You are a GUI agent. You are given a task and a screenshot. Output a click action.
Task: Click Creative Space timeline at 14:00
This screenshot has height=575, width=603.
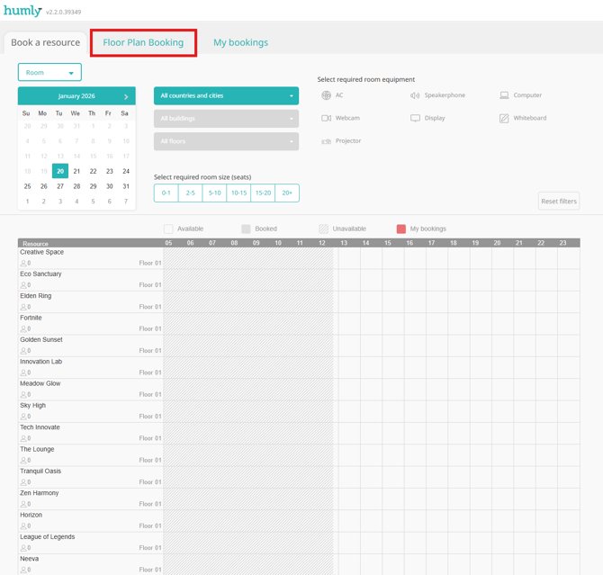tap(366, 257)
